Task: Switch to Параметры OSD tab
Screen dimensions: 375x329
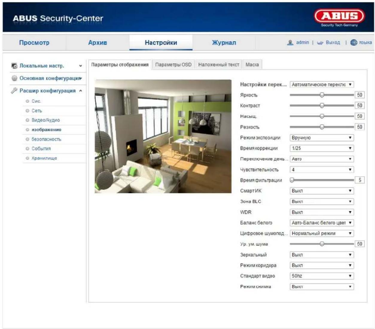Action: 173,65
